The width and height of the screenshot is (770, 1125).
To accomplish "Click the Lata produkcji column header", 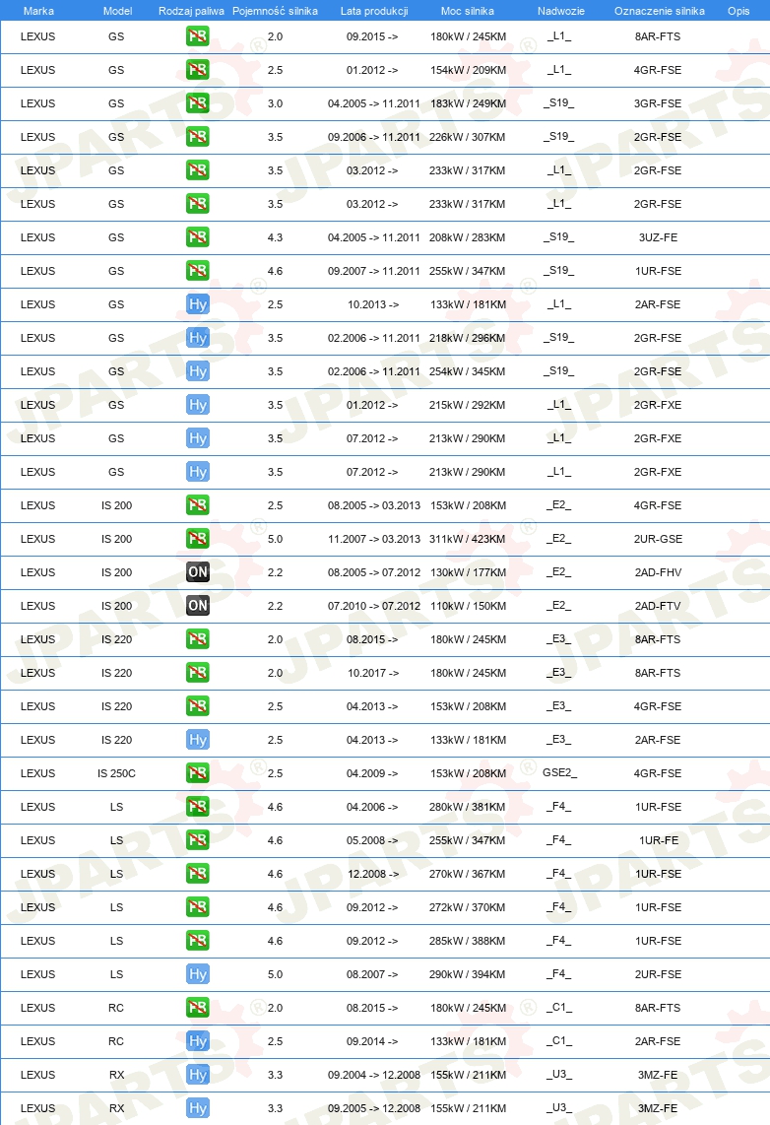I will click(374, 11).
